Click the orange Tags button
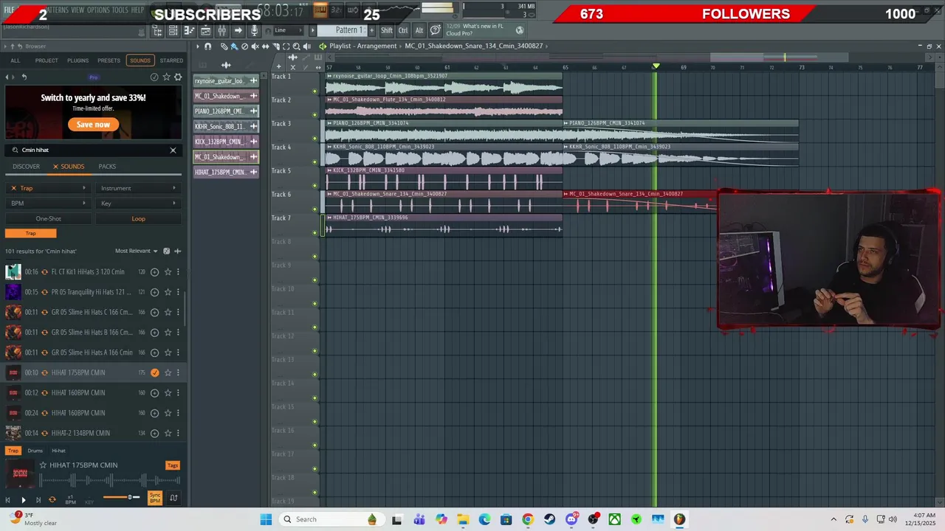The width and height of the screenshot is (945, 531). [x=173, y=465]
